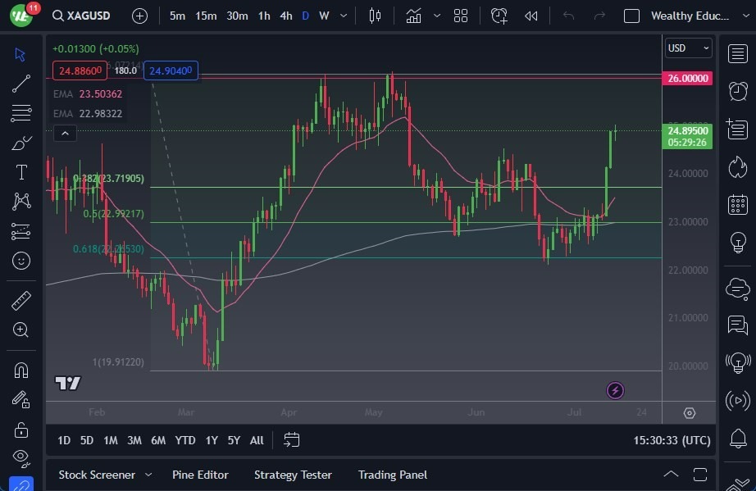Screen dimensions: 756x491
Task: Open the watchlist panel icon
Action: 737,53
